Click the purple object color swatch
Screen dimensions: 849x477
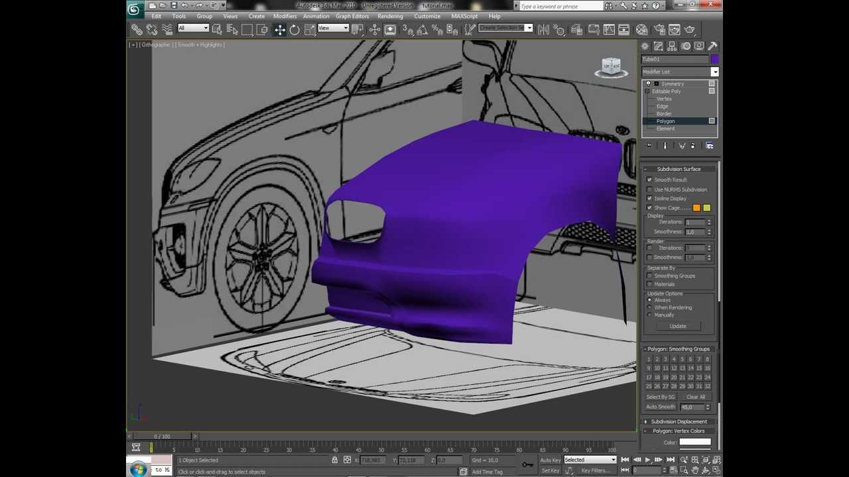coord(714,59)
